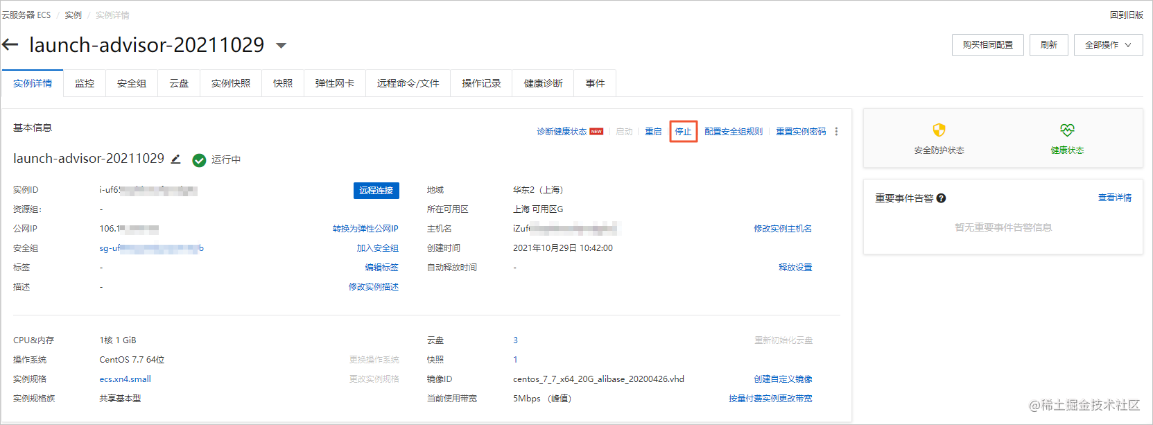This screenshot has height=425, width=1153.
Task: Switch to the 安全组 tab
Action: pos(132,83)
